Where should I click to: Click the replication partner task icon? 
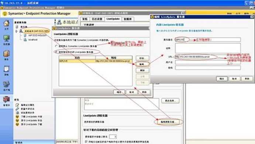[x=17, y=113]
